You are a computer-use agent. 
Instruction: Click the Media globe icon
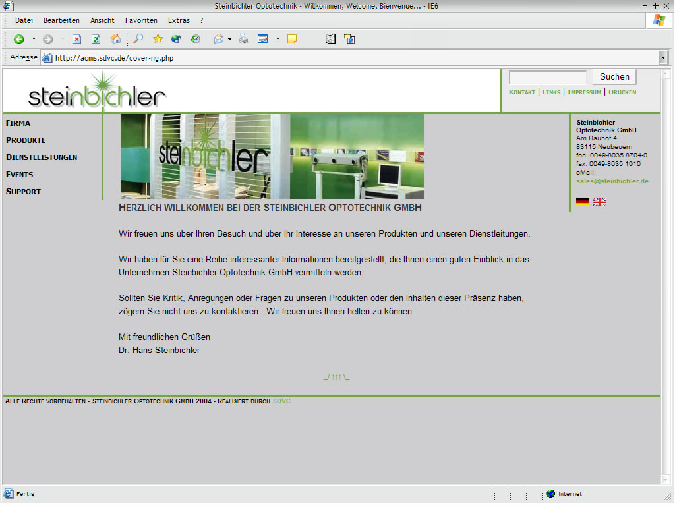click(176, 39)
